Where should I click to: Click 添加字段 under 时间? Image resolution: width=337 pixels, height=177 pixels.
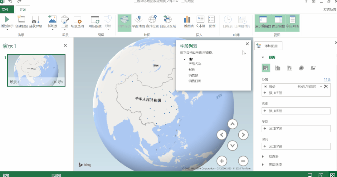(296, 146)
